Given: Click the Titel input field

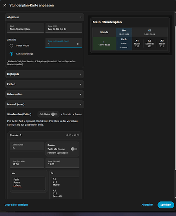Looking at the screenshot, I should click(x=25, y=28).
